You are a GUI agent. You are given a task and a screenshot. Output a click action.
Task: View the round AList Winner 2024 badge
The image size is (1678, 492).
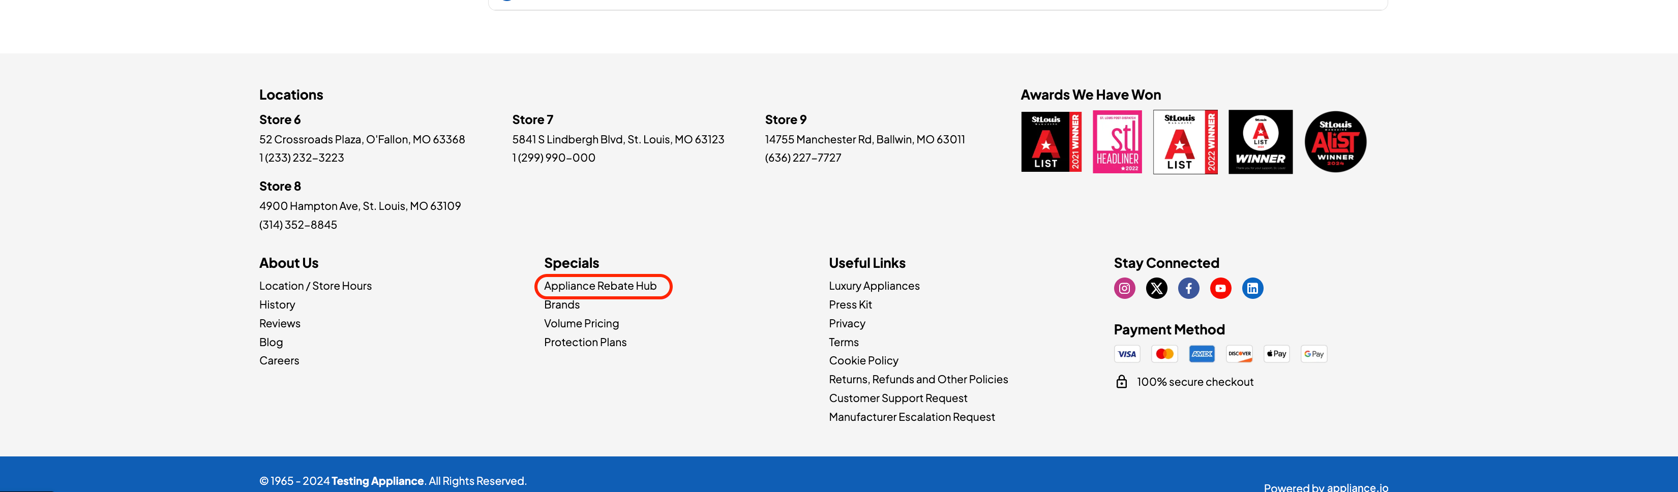(x=1335, y=142)
